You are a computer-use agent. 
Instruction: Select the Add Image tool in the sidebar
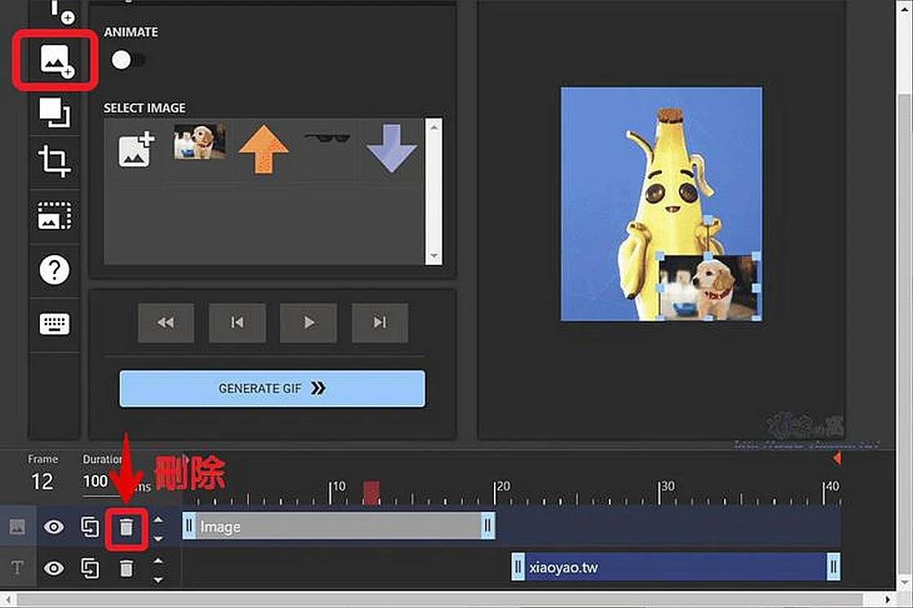pyautogui.click(x=54, y=59)
